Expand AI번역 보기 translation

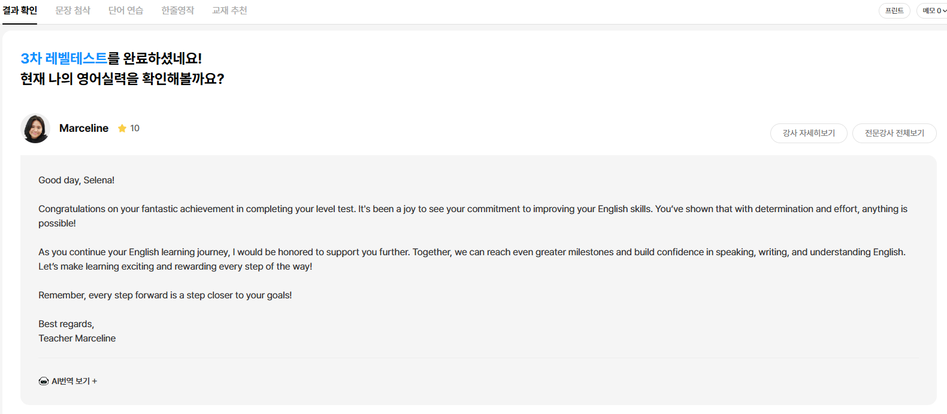pos(68,381)
